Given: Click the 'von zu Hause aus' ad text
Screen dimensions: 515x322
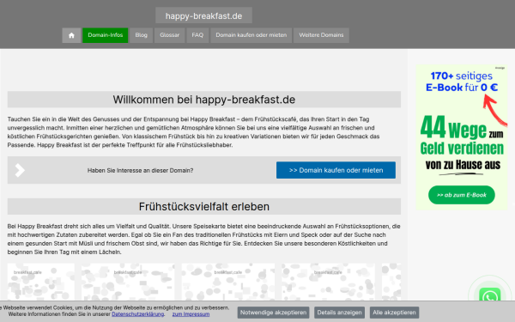Looking at the screenshot, I should (x=463, y=165).
